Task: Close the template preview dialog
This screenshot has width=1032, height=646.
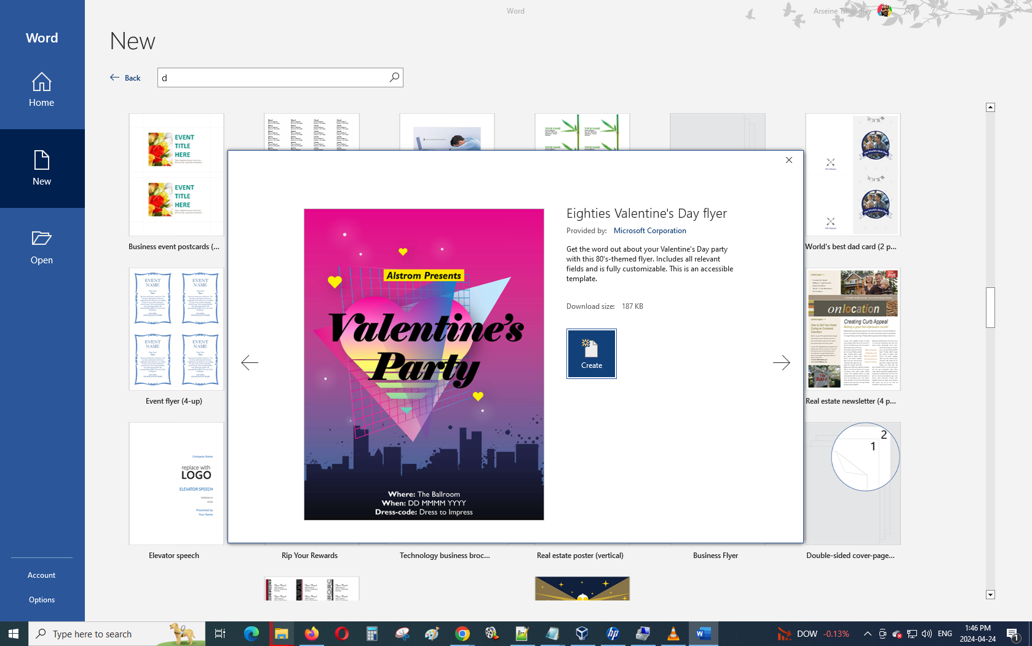Action: pos(788,160)
